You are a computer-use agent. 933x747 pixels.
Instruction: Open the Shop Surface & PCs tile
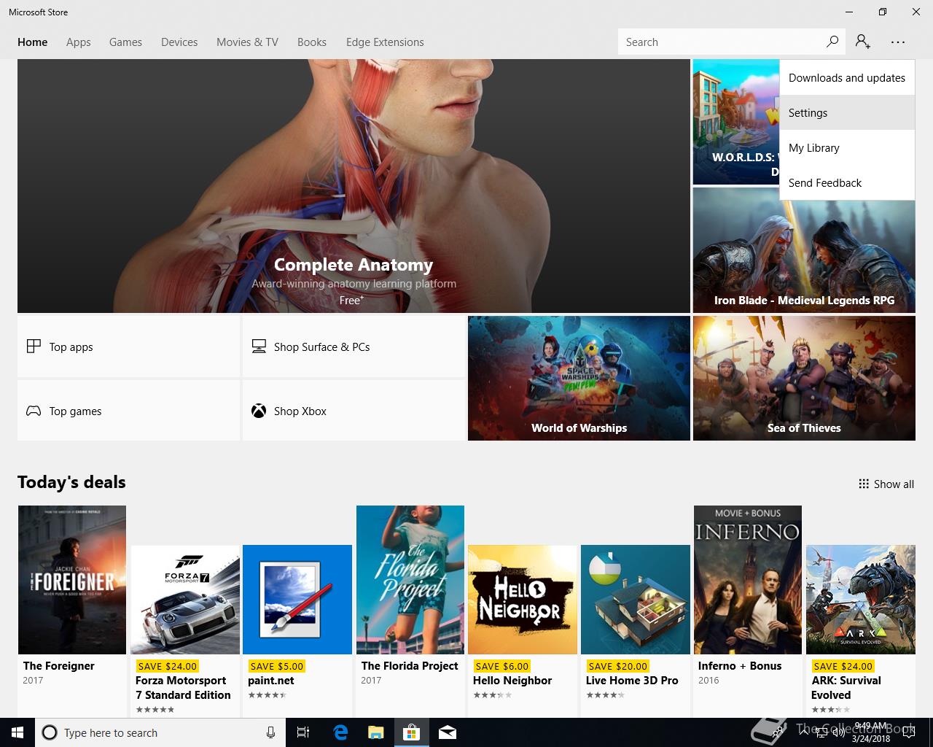click(x=354, y=347)
